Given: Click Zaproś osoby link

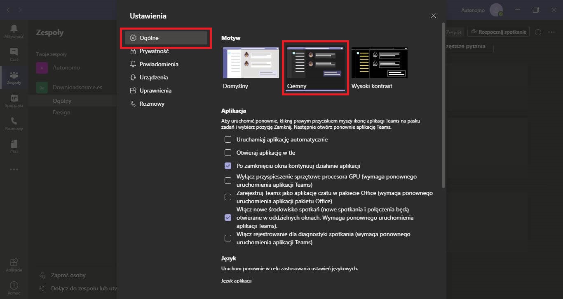Looking at the screenshot, I should [68, 275].
